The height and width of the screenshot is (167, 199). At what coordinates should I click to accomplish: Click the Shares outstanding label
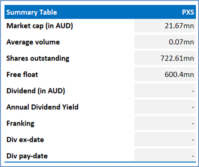coord(38,58)
